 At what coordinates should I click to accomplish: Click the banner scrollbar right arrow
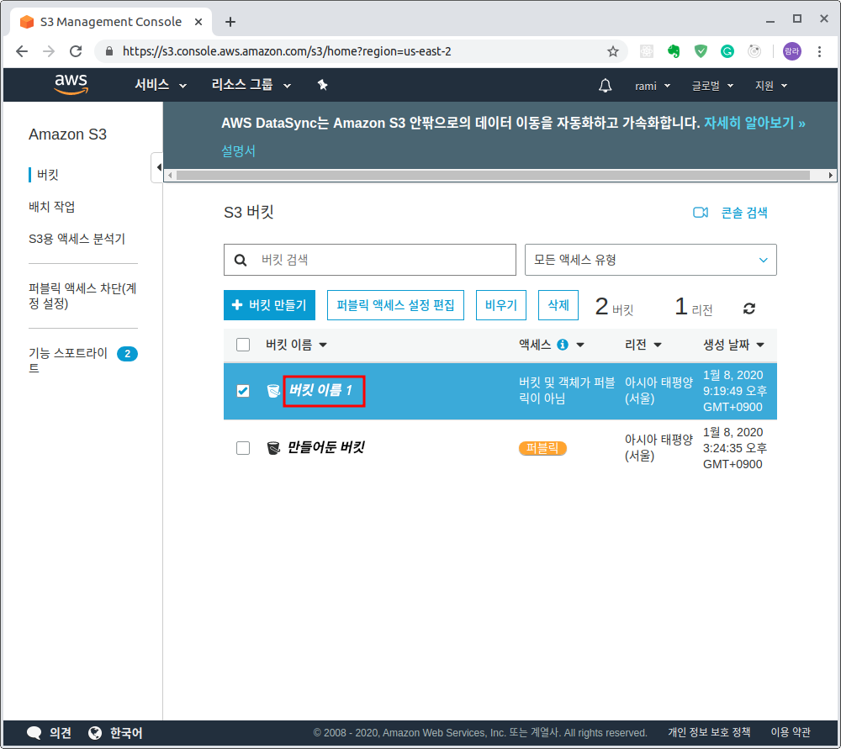tap(830, 176)
